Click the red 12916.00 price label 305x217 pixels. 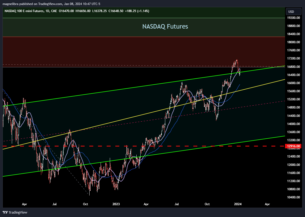coord(293,146)
